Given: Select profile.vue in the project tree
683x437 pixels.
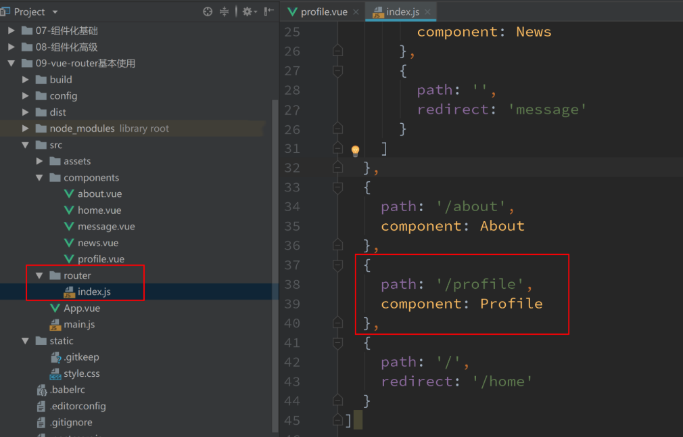Looking at the screenshot, I should [x=101, y=259].
